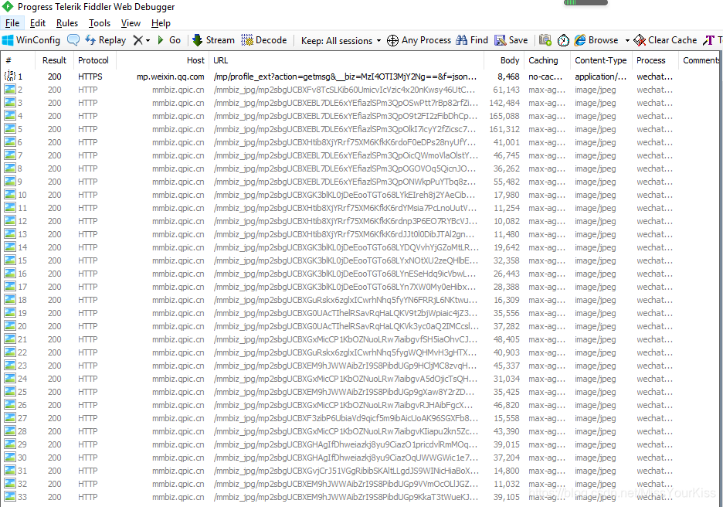This screenshot has height=507, width=723.
Task: Click the /mp/profile_ext?action=getmsg URL
Action: click(x=345, y=77)
